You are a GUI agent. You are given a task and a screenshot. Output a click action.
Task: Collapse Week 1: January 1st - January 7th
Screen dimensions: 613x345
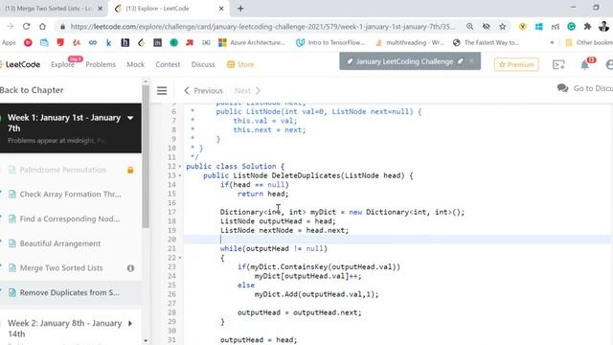click(x=130, y=118)
